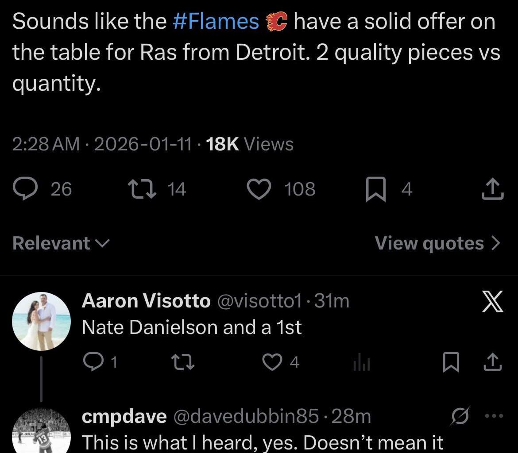Open the #Flames hashtag
The image size is (518, 453).
pyautogui.click(x=217, y=20)
